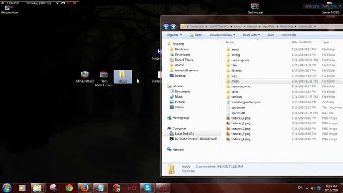The height and width of the screenshot is (193, 343).
Task: Select the servers.dat file row
Action: [284, 113]
